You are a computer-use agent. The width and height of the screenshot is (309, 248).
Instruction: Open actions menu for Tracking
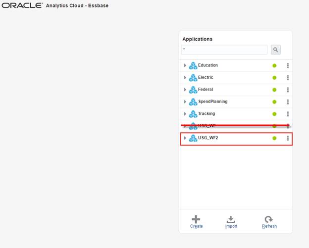point(288,114)
